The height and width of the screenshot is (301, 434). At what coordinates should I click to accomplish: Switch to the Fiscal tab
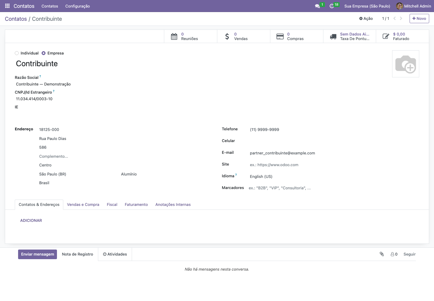point(112,205)
